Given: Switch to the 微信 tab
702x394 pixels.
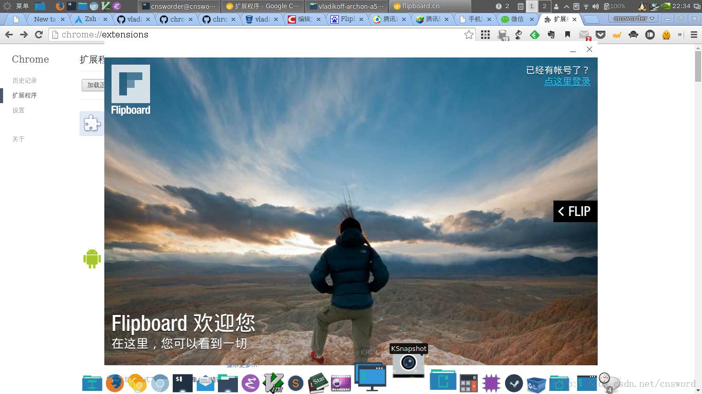Looking at the screenshot, I should pos(516,19).
